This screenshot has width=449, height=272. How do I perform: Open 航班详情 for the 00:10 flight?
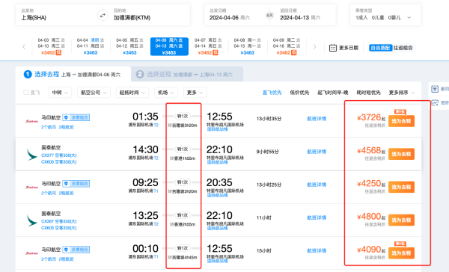317,251
